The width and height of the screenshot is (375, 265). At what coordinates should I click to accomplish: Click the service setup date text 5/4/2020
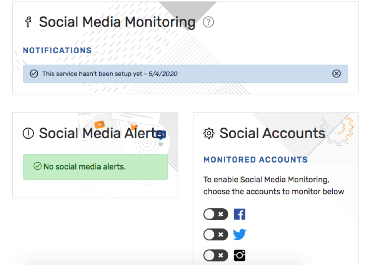163,74
